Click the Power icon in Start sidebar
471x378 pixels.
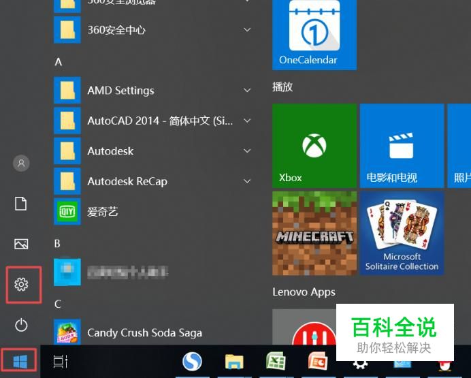click(21, 325)
